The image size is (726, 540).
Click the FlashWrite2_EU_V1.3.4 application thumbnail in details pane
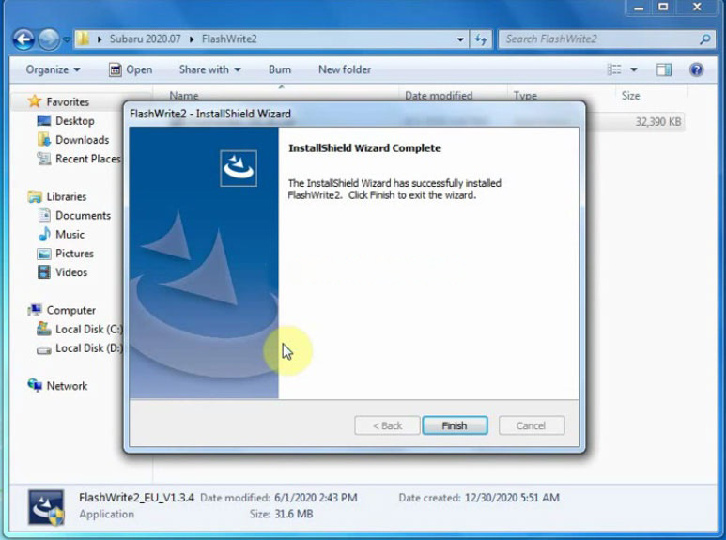coord(46,507)
